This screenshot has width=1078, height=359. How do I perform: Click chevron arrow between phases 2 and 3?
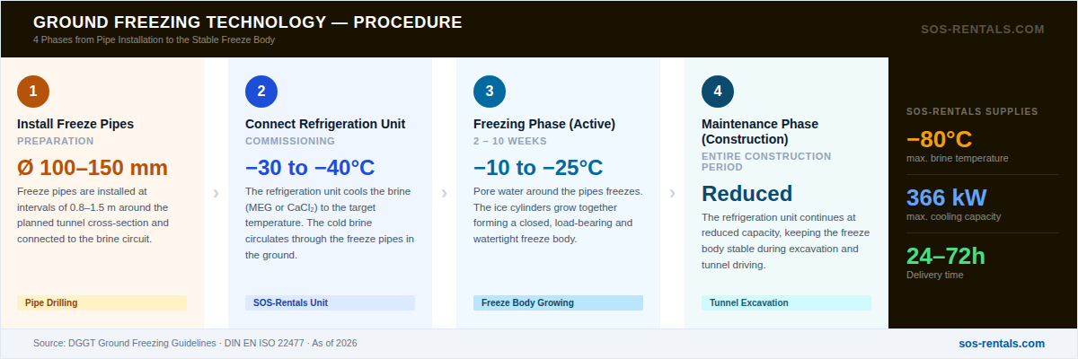pyautogui.click(x=444, y=193)
